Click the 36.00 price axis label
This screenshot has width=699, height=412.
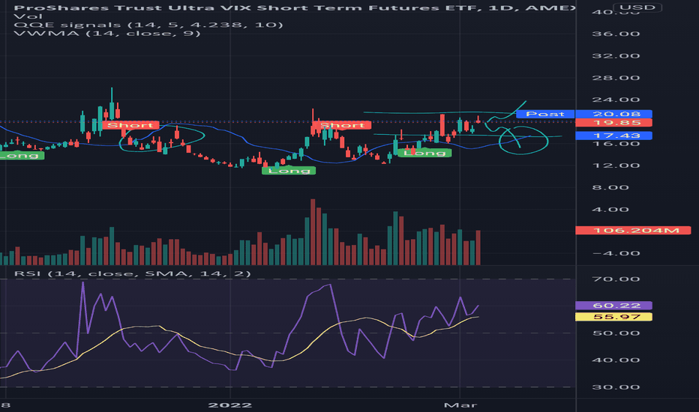click(616, 34)
